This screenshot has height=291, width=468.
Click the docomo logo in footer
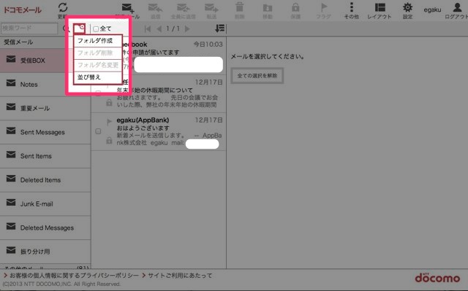click(437, 278)
